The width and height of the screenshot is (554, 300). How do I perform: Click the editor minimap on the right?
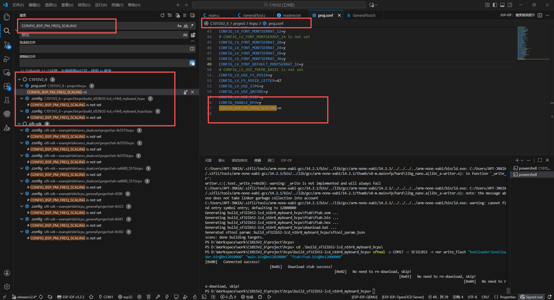click(x=525, y=43)
